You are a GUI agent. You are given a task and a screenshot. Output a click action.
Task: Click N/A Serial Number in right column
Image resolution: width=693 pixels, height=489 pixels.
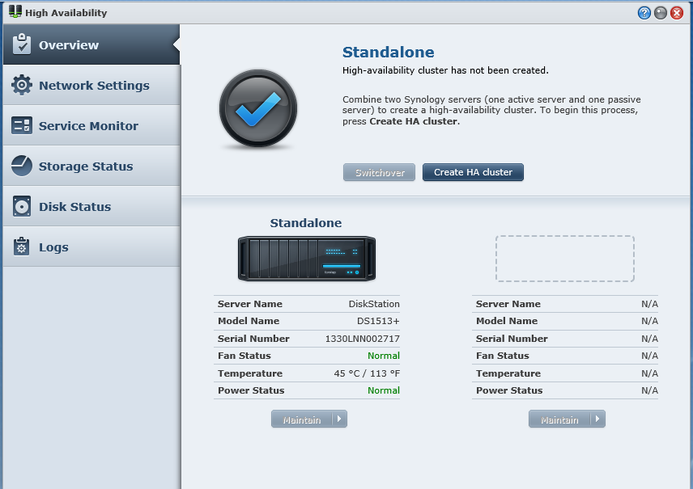coord(649,339)
